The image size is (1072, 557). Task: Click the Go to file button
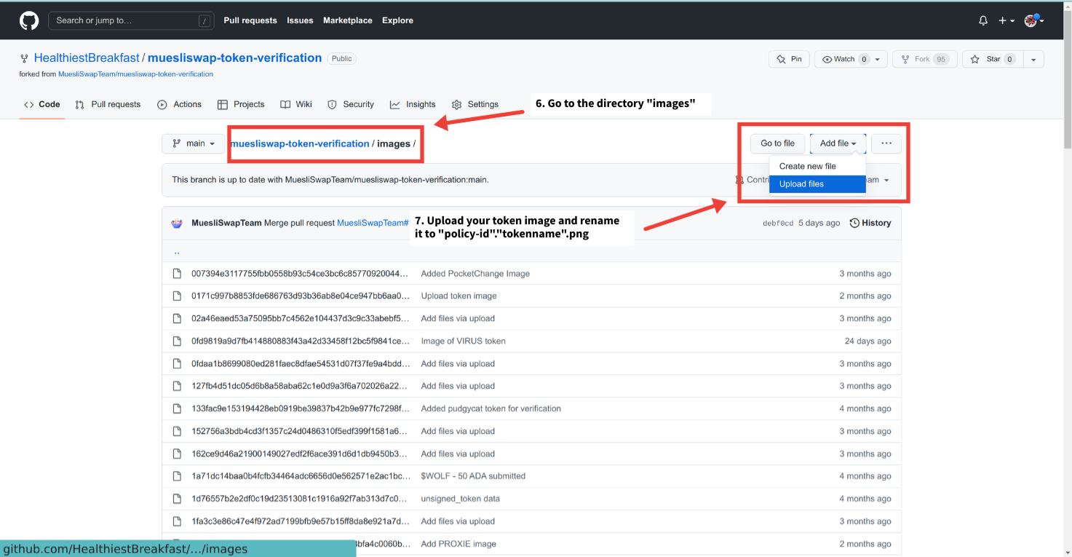(778, 143)
